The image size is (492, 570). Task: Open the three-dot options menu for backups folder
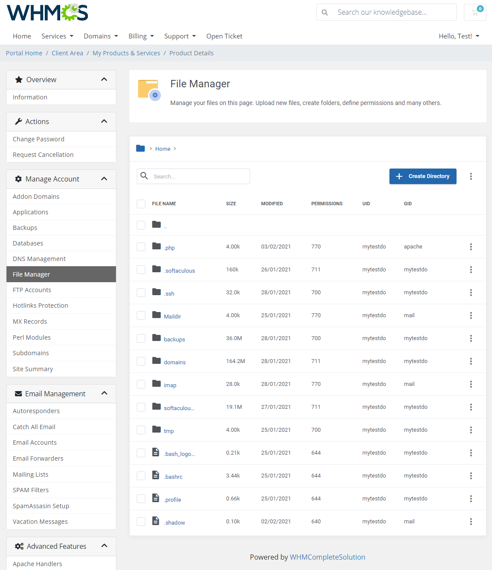[471, 338]
